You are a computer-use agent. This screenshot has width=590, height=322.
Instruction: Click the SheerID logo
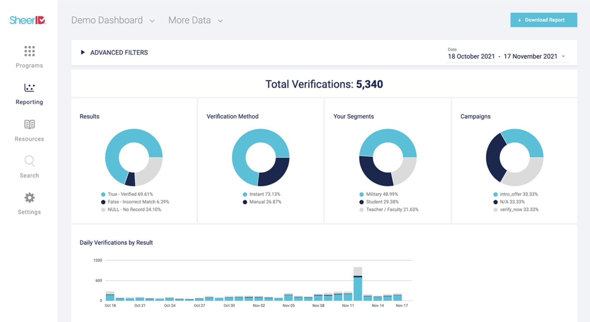point(28,20)
